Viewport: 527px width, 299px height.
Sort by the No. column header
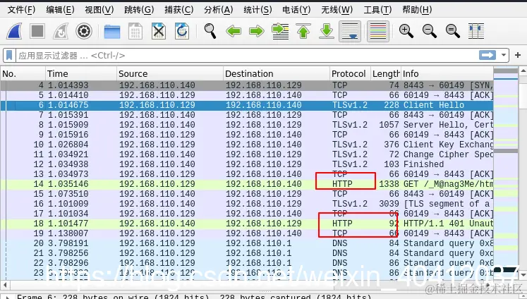tap(23, 73)
